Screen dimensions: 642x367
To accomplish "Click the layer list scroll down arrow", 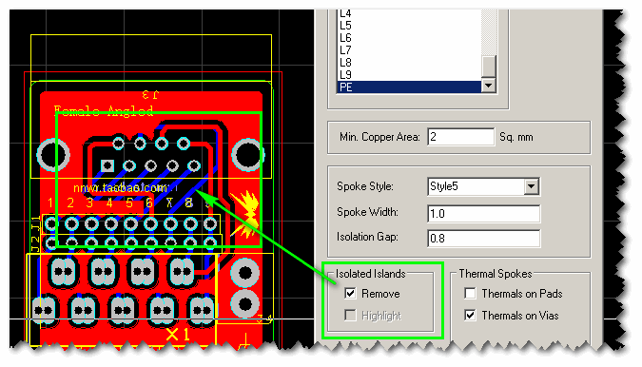I will [x=488, y=86].
